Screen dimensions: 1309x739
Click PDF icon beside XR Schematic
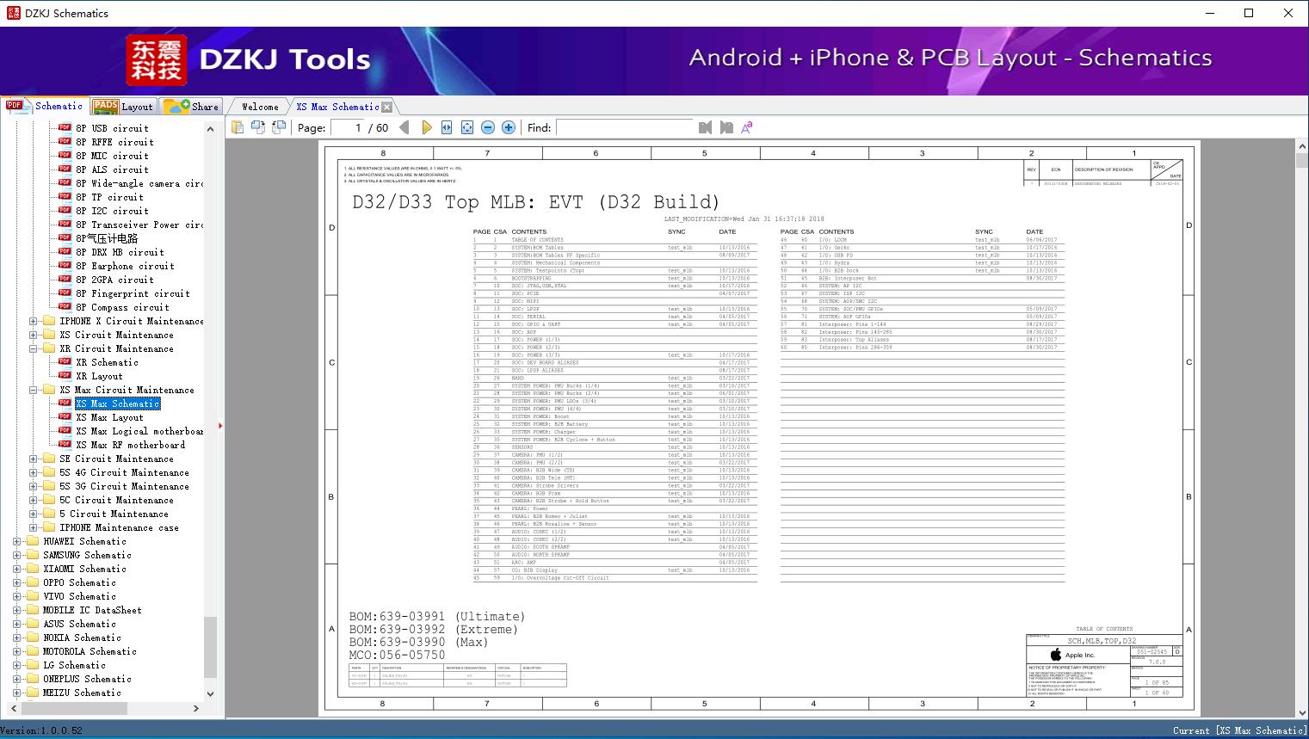tap(65, 362)
